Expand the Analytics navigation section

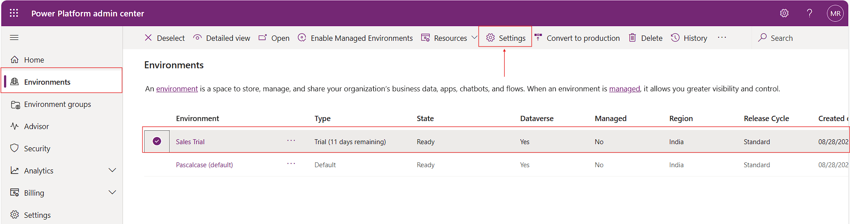tap(112, 170)
